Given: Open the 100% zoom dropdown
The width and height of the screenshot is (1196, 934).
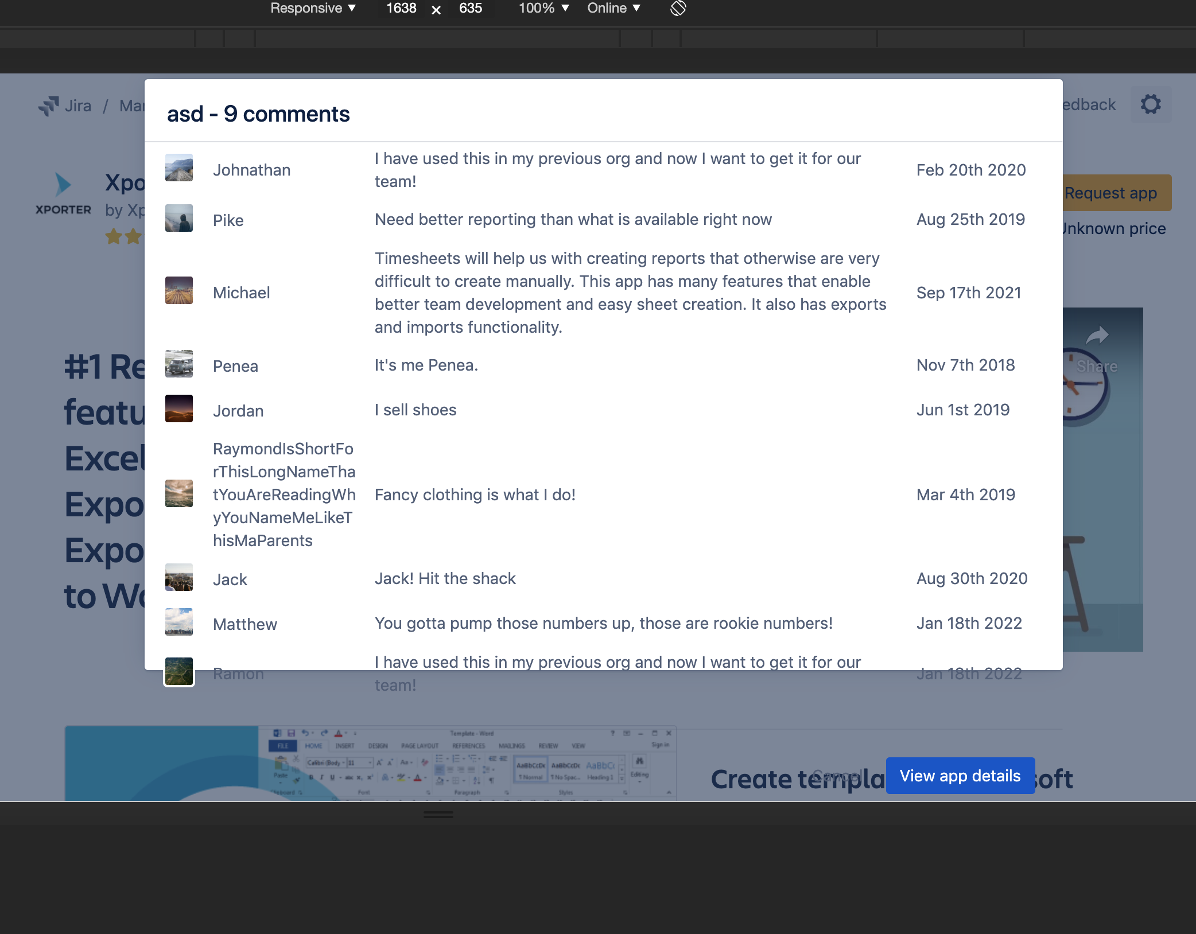Looking at the screenshot, I should pos(543,8).
